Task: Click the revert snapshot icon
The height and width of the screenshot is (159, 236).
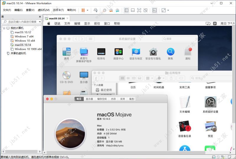Action: 111,10
